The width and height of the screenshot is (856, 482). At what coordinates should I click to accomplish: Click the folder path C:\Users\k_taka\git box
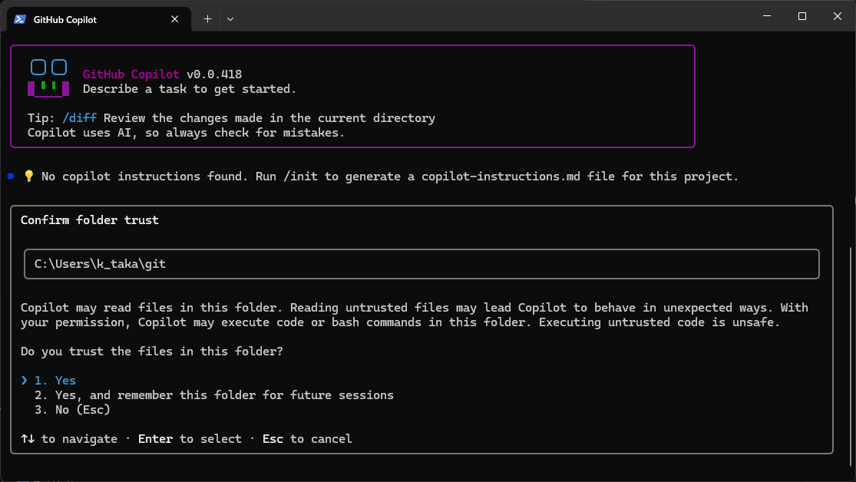coord(421,264)
